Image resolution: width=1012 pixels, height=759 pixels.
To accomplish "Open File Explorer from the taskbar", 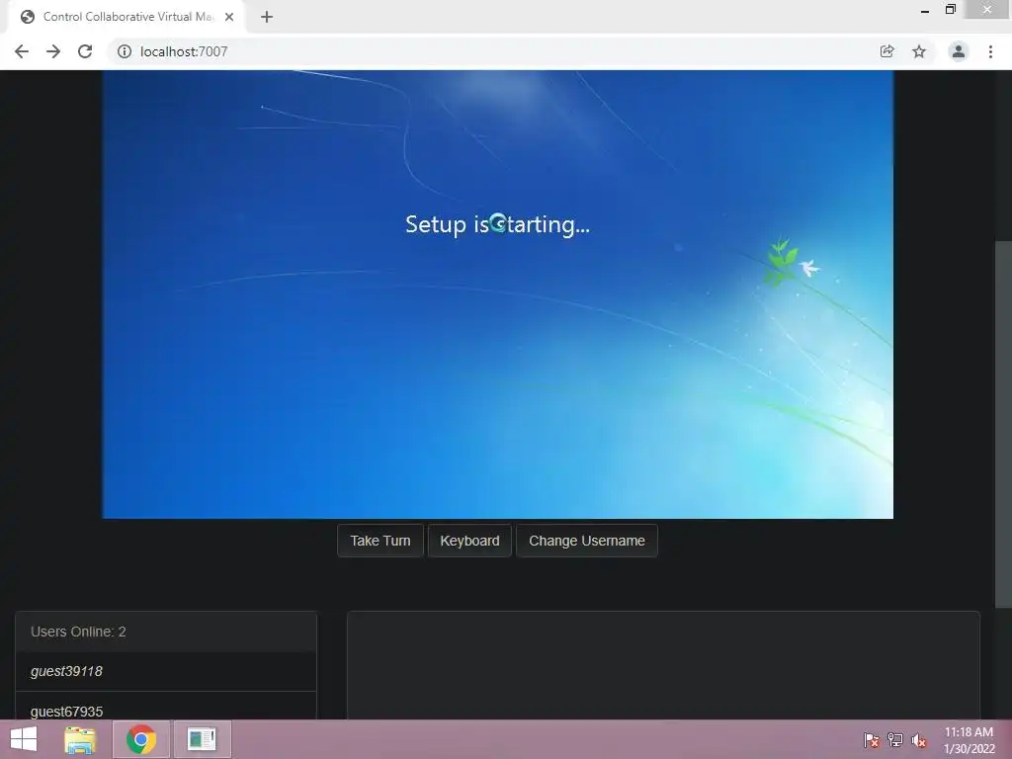I will pyautogui.click(x=80, y=739).
